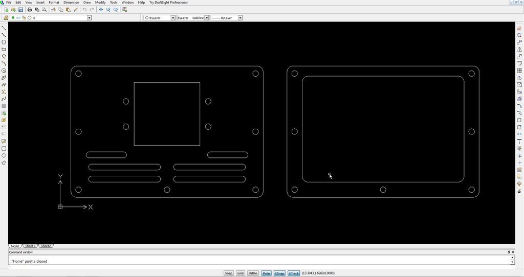The height and width of the screenshot is (277, 524).
Task: Open the Dimension menu
Action: coord(71,3)
